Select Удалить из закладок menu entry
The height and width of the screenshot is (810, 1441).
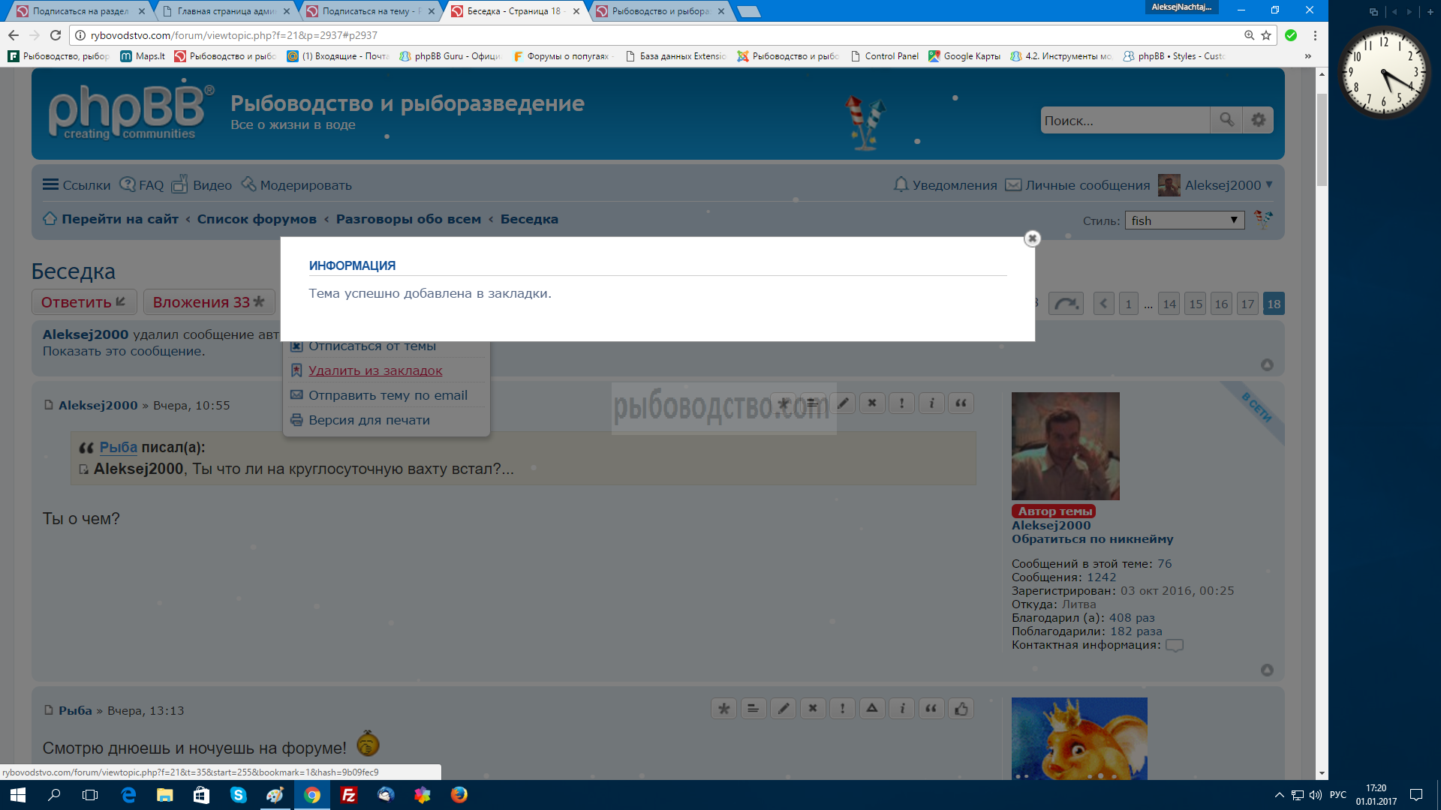[x=375, y=370]
